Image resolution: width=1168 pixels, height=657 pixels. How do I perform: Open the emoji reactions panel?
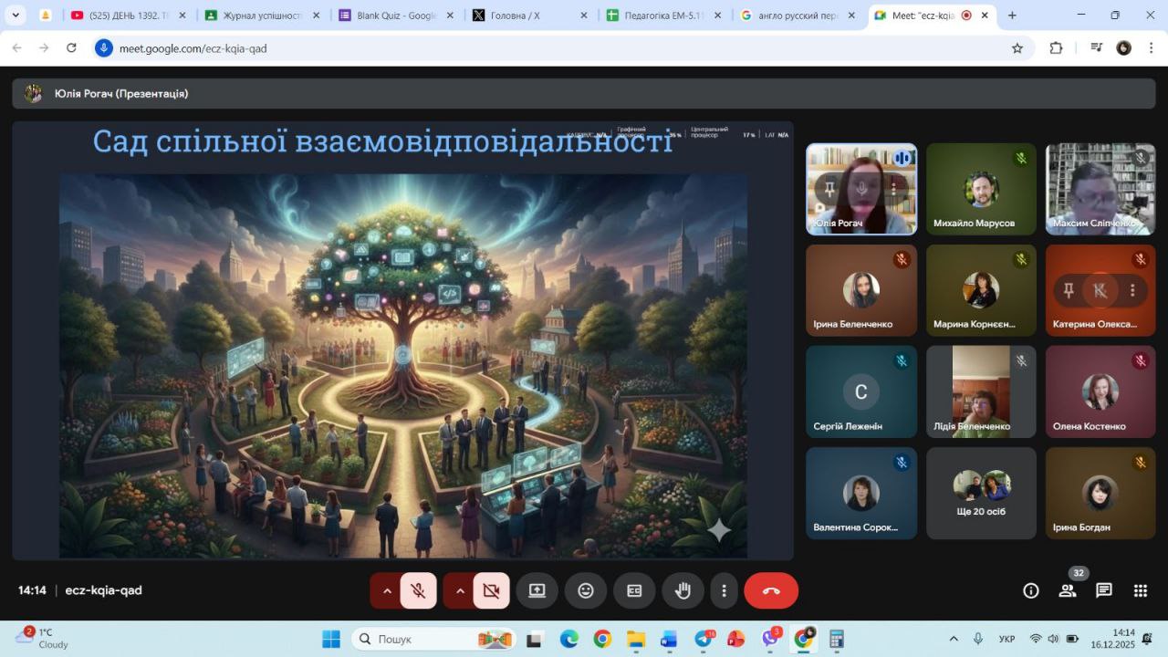[586, 590]
